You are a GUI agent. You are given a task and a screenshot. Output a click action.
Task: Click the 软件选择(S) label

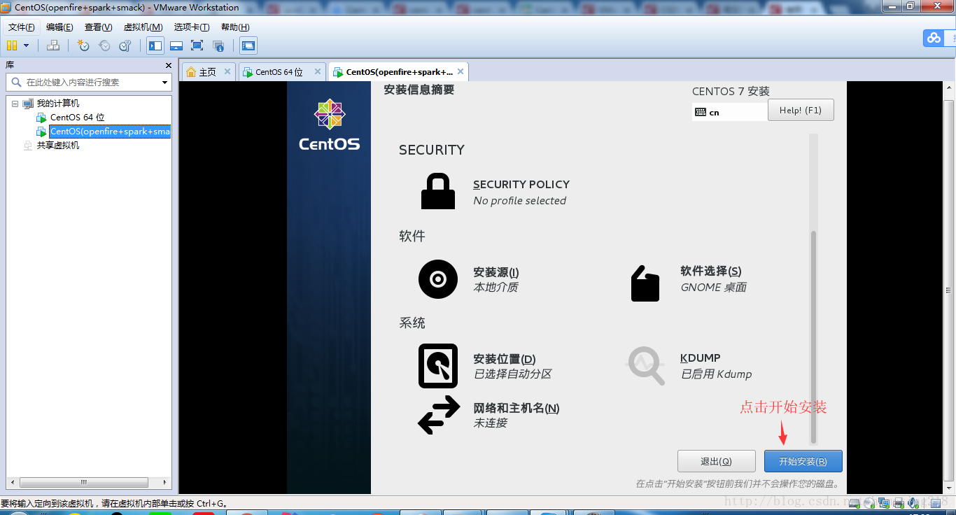tap(711, 271)
